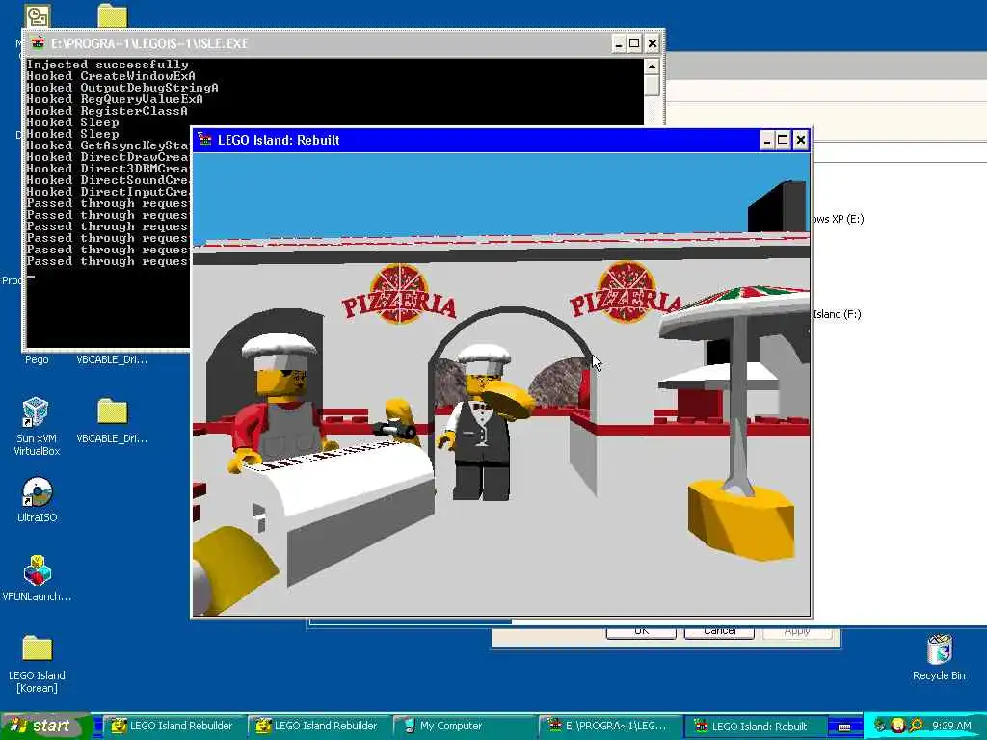Click the 'Island (F:)' drive label in My Computer

(x=837, y=314)
